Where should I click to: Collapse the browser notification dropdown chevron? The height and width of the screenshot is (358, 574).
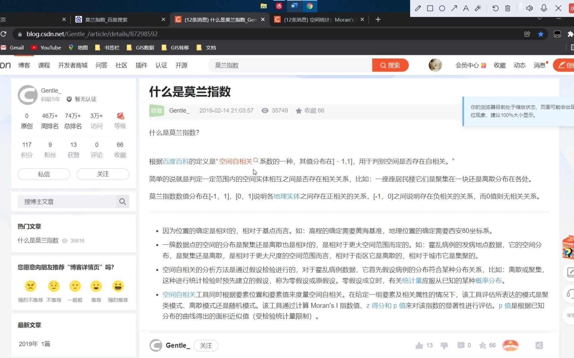click(539, 18)
